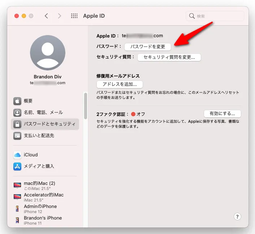This screenshot has height=234, width=255.
Task: Close the window with red button
Action: (17, 16)
